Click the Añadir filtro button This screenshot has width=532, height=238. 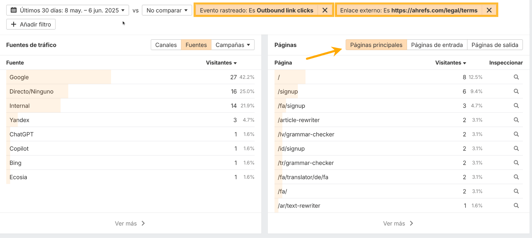(x=31, y=24)
